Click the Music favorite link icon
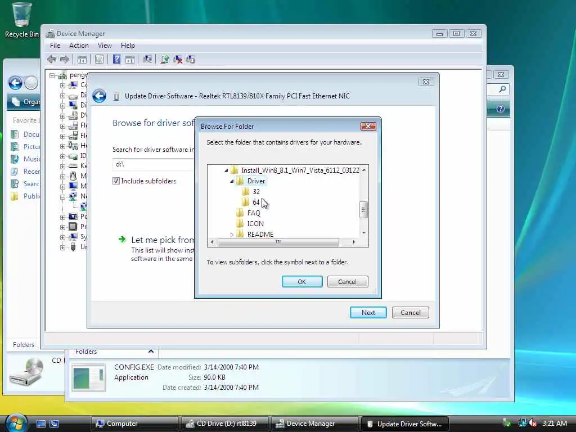576x432 pixels. (x=15, y=159)
